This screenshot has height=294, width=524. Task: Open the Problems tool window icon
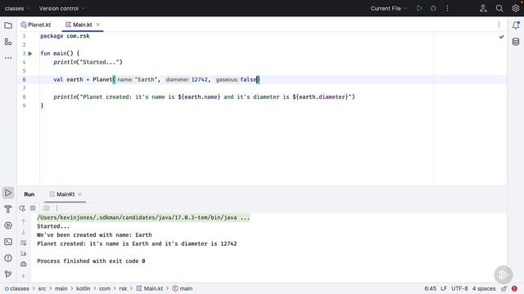click(x=8, y=258)
